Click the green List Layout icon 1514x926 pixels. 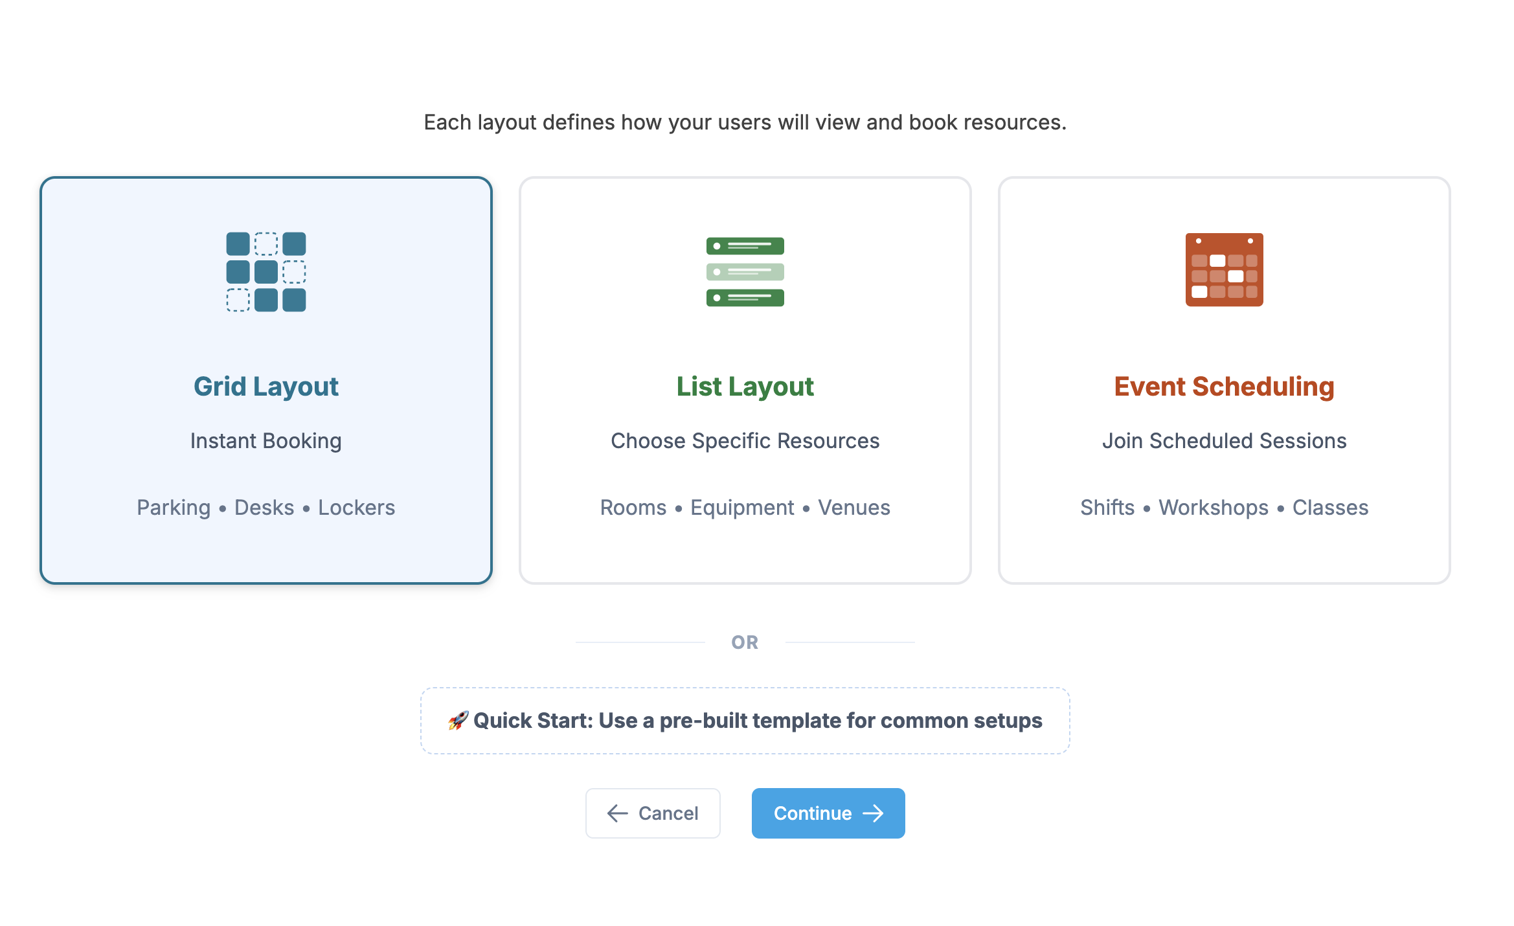pyautogui.click(x=745, y=271)
